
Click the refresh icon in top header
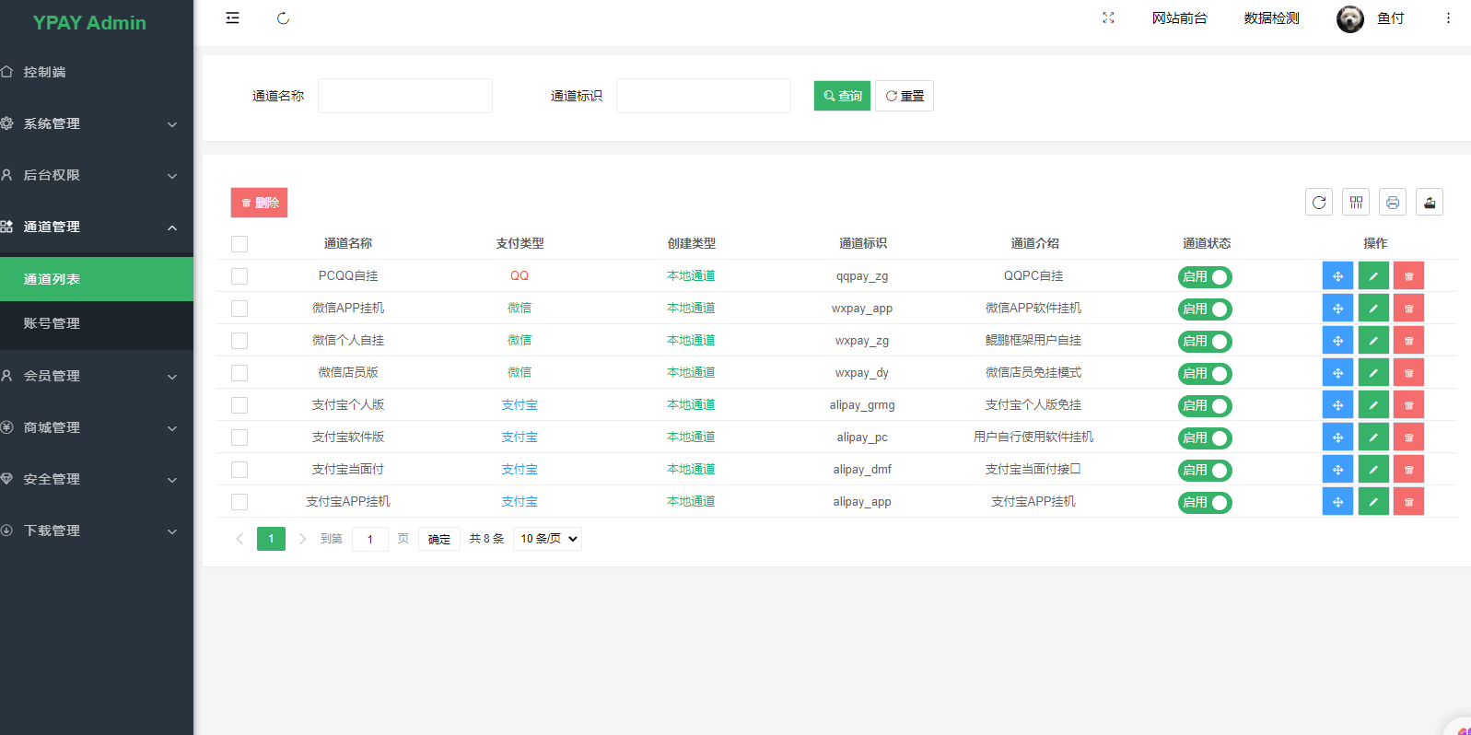pos(283,18)
